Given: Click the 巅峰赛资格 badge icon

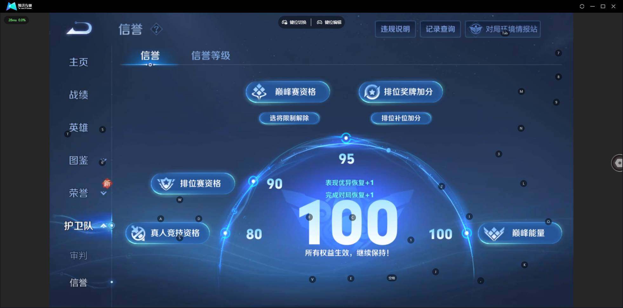Looking at the screenshot, I should (259, 92).
